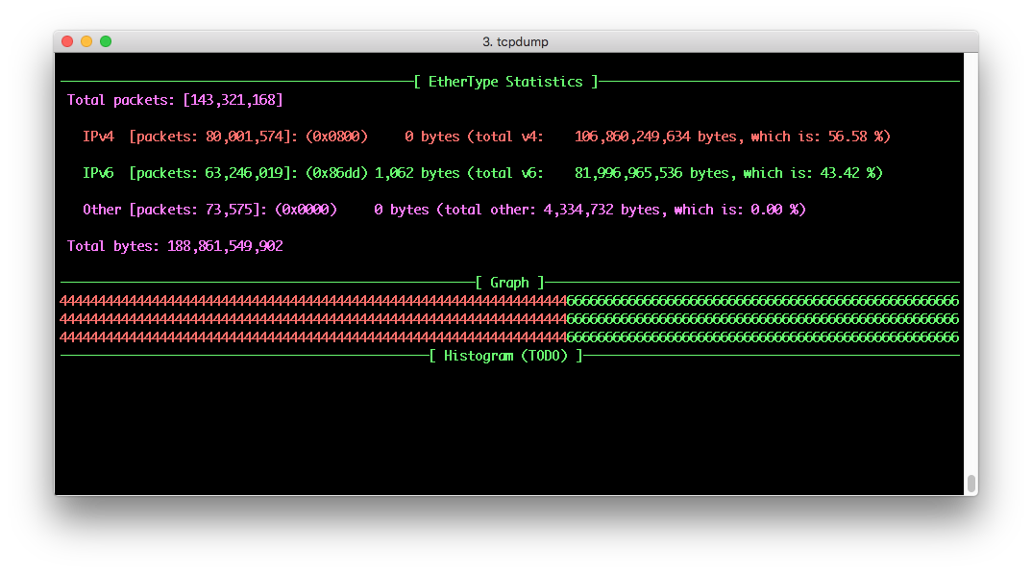Select the Total packets count line
This screenshot has width=1032, height=573.
(x=173, y=99)
